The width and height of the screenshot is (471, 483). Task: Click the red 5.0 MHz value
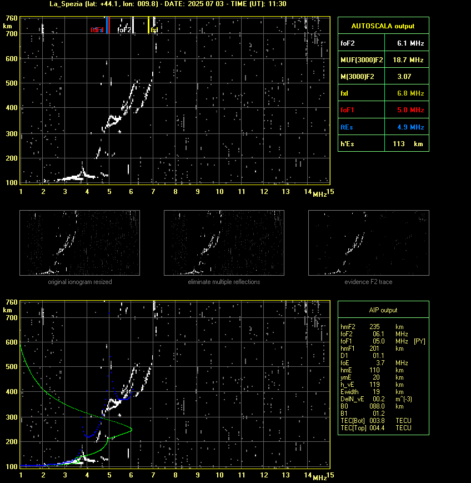click(x=410, y=110)
